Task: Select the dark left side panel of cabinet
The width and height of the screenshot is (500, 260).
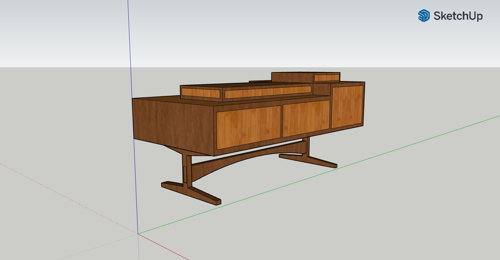Action: pyautogui.click(x=174, y=127)
